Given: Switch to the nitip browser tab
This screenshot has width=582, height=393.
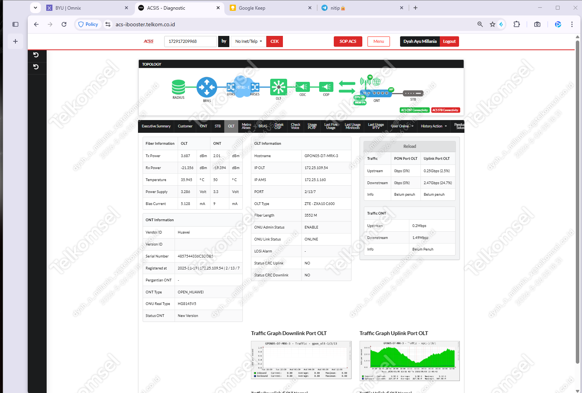Looking at the screenshot, I should (x=363, y=8).
